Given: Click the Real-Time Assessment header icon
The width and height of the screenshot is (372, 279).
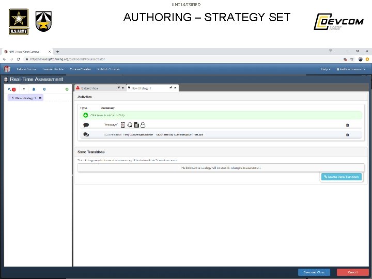Looking at the screenshot, I should pyautogui.click(x=6, y=80).
